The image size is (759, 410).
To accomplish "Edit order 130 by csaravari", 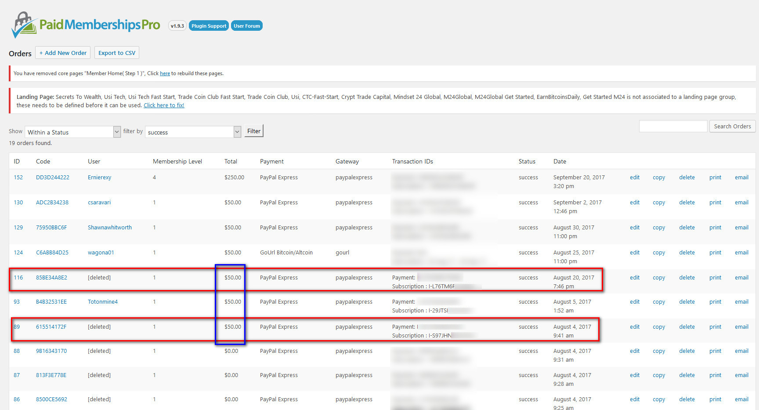I will click(635, 203).
